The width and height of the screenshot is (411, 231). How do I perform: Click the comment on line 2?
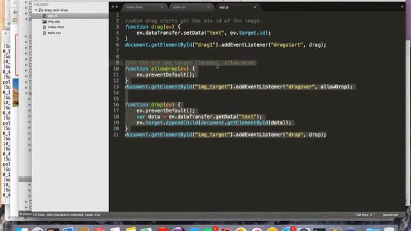[193, 21]
